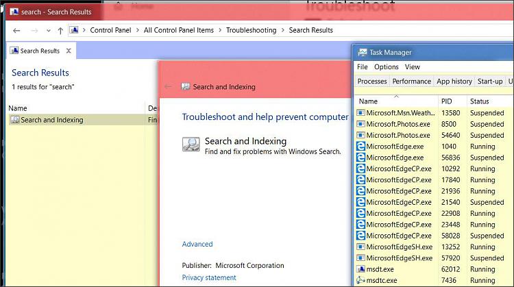Click the Search and Indexing dialog title icon

click(186, 86)
